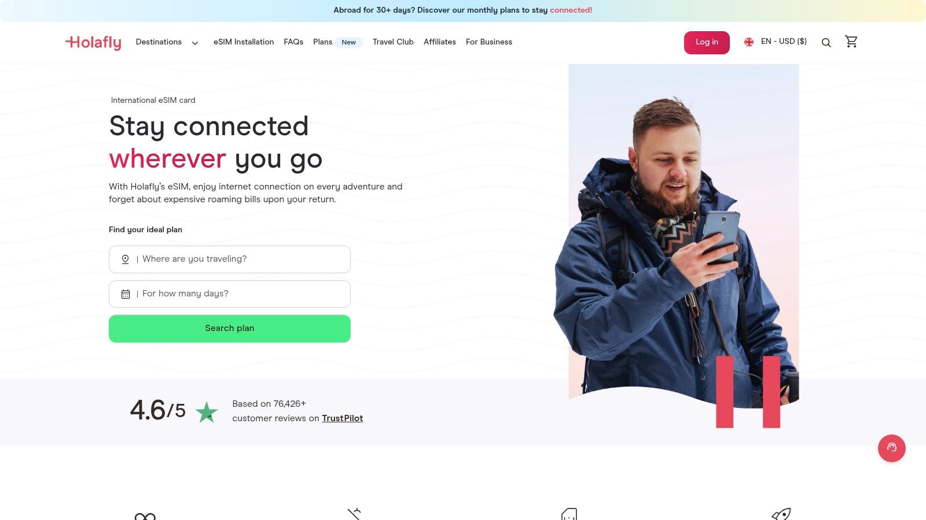Click the green Search plan button
This screenshot has height=520, width=926.
[x=230, y=329]
